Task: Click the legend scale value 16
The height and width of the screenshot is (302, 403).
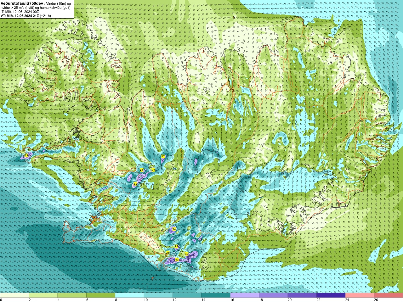Action: click(232, 300)
